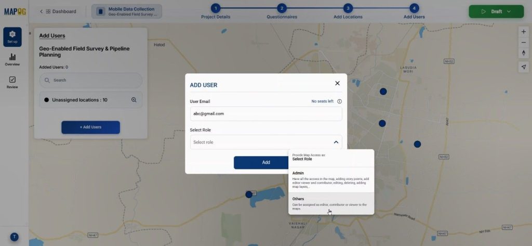Go to step 3 Add Locations

point(348,8)
